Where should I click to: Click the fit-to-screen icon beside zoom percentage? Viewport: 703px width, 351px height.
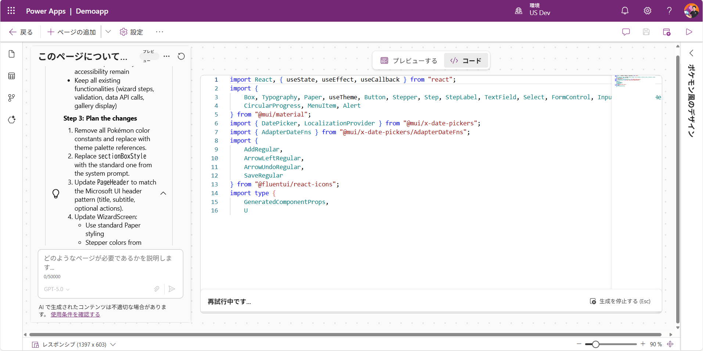670,344
